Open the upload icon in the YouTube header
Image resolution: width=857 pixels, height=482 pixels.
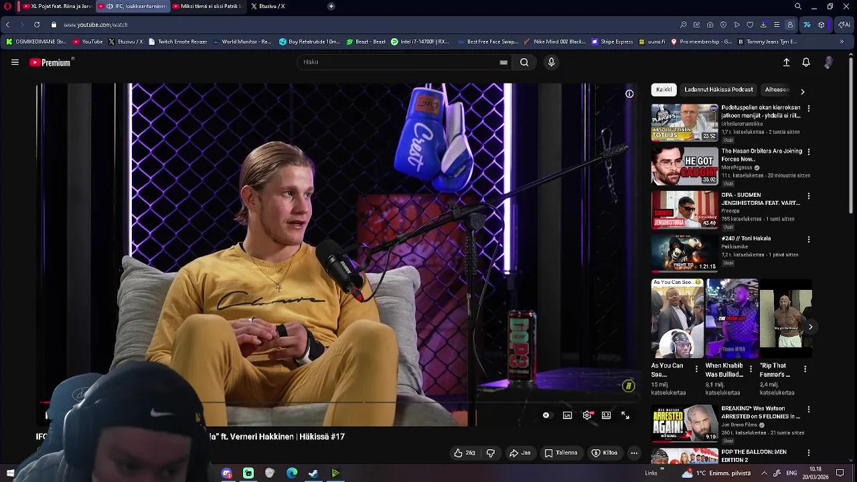click(x=787, y=62)
